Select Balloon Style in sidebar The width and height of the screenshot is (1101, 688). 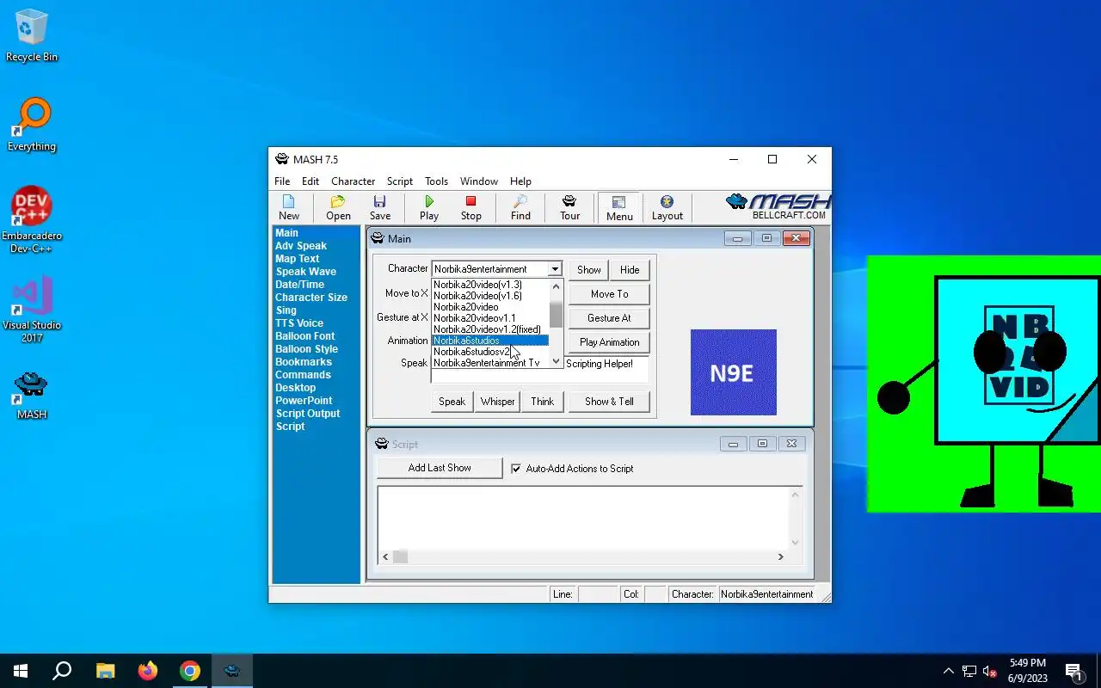306,349
